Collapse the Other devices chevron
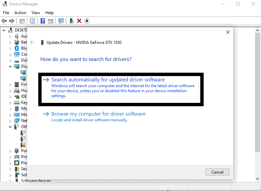This screenshot has width=261, height=191. [10, 127]
